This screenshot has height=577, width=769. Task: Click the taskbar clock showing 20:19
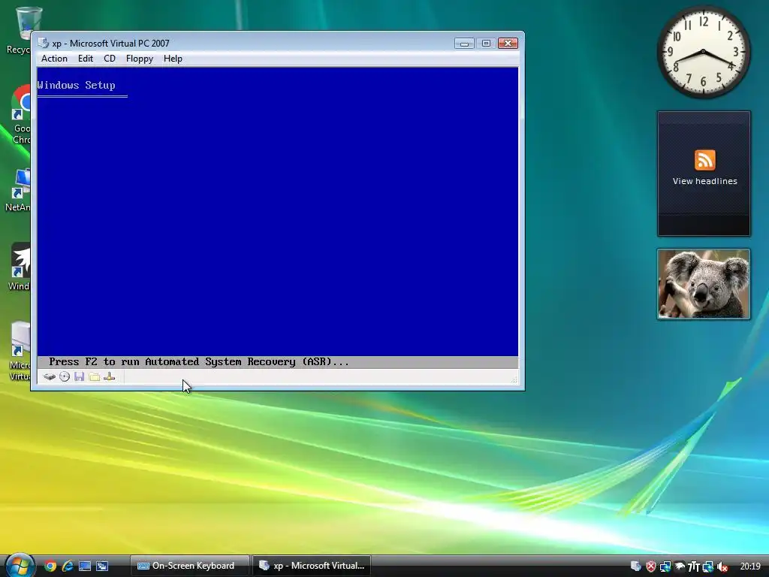click(x=750, y=566)
